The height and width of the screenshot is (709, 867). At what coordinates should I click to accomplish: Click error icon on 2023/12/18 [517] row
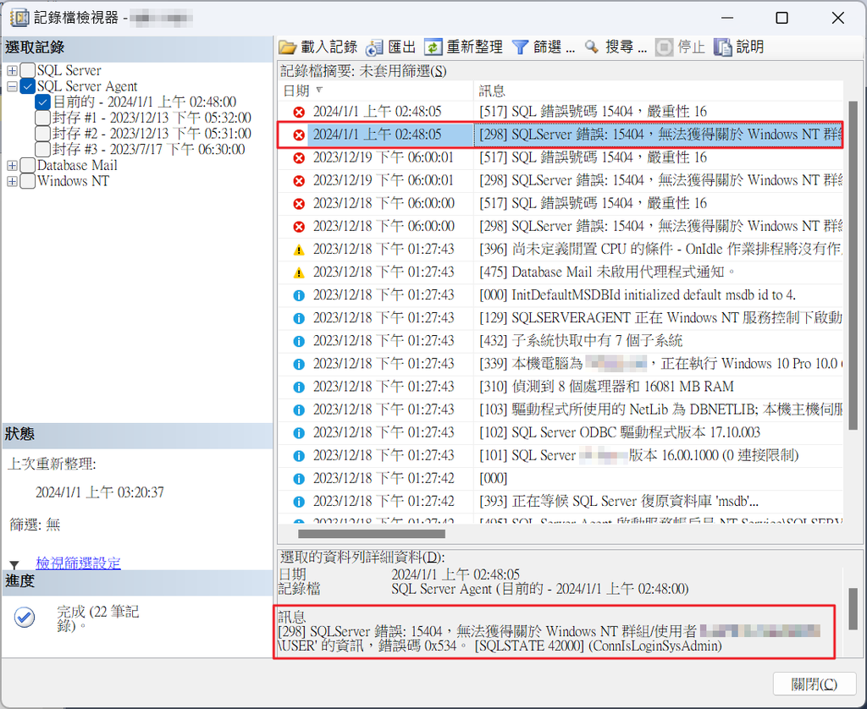(x=299, y=204)
